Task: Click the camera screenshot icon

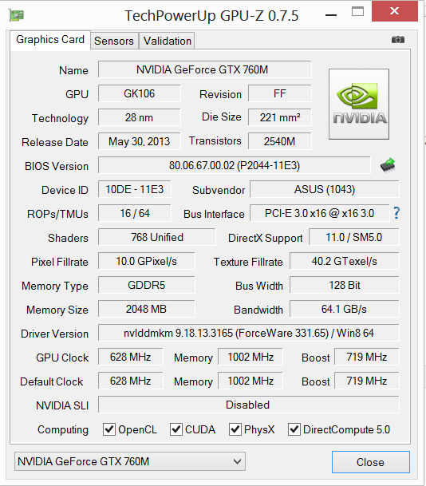Action: (x=398, y=40)
